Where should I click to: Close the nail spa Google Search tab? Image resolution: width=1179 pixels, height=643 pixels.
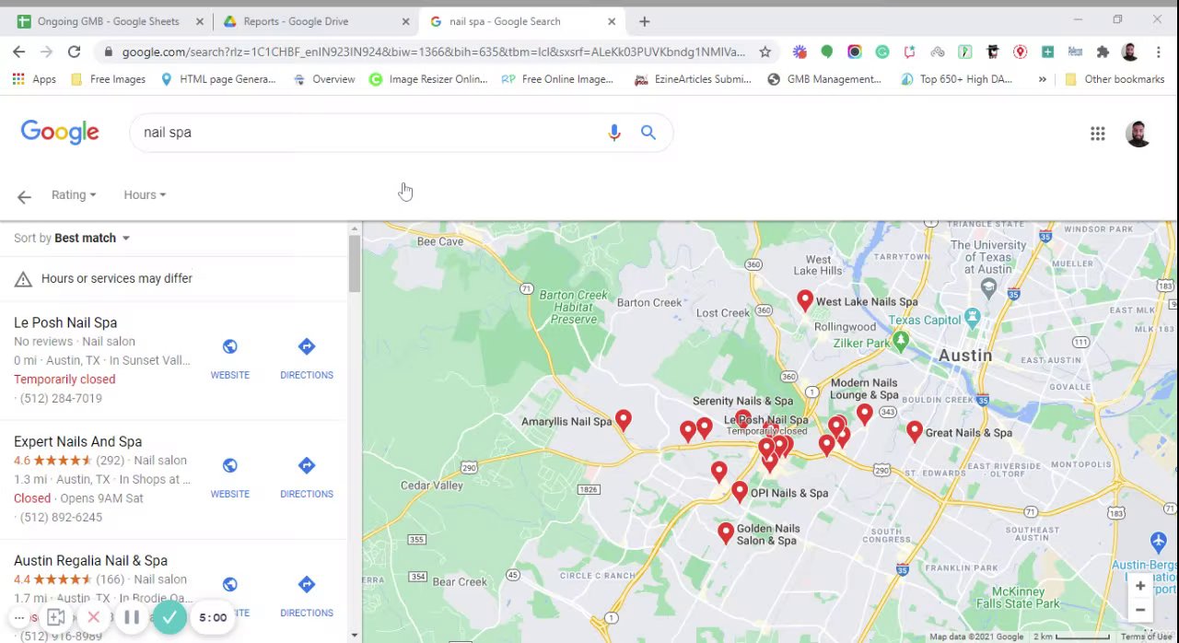(611, 21)
